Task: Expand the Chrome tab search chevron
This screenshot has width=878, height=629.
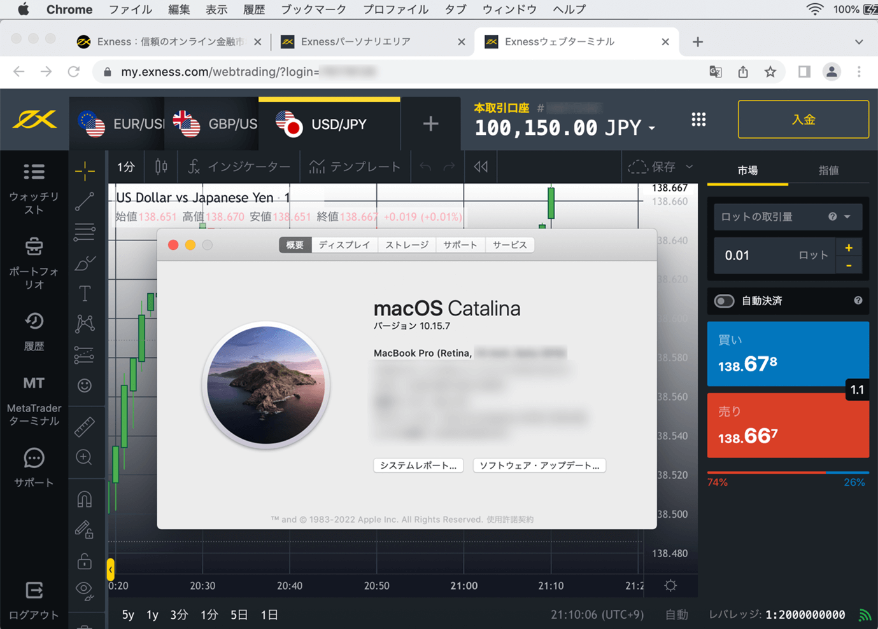Action: pyautogui.click(x=859, y=42)
